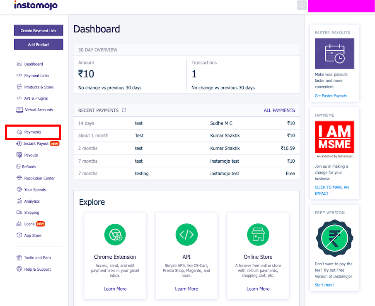Viewport: 375px width, 306px height.
Task: Click the Transactions count value 1
Action: coord(194,74)
